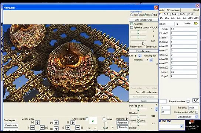Click the fractal preview image in Navigator

(x=66, y=63)
